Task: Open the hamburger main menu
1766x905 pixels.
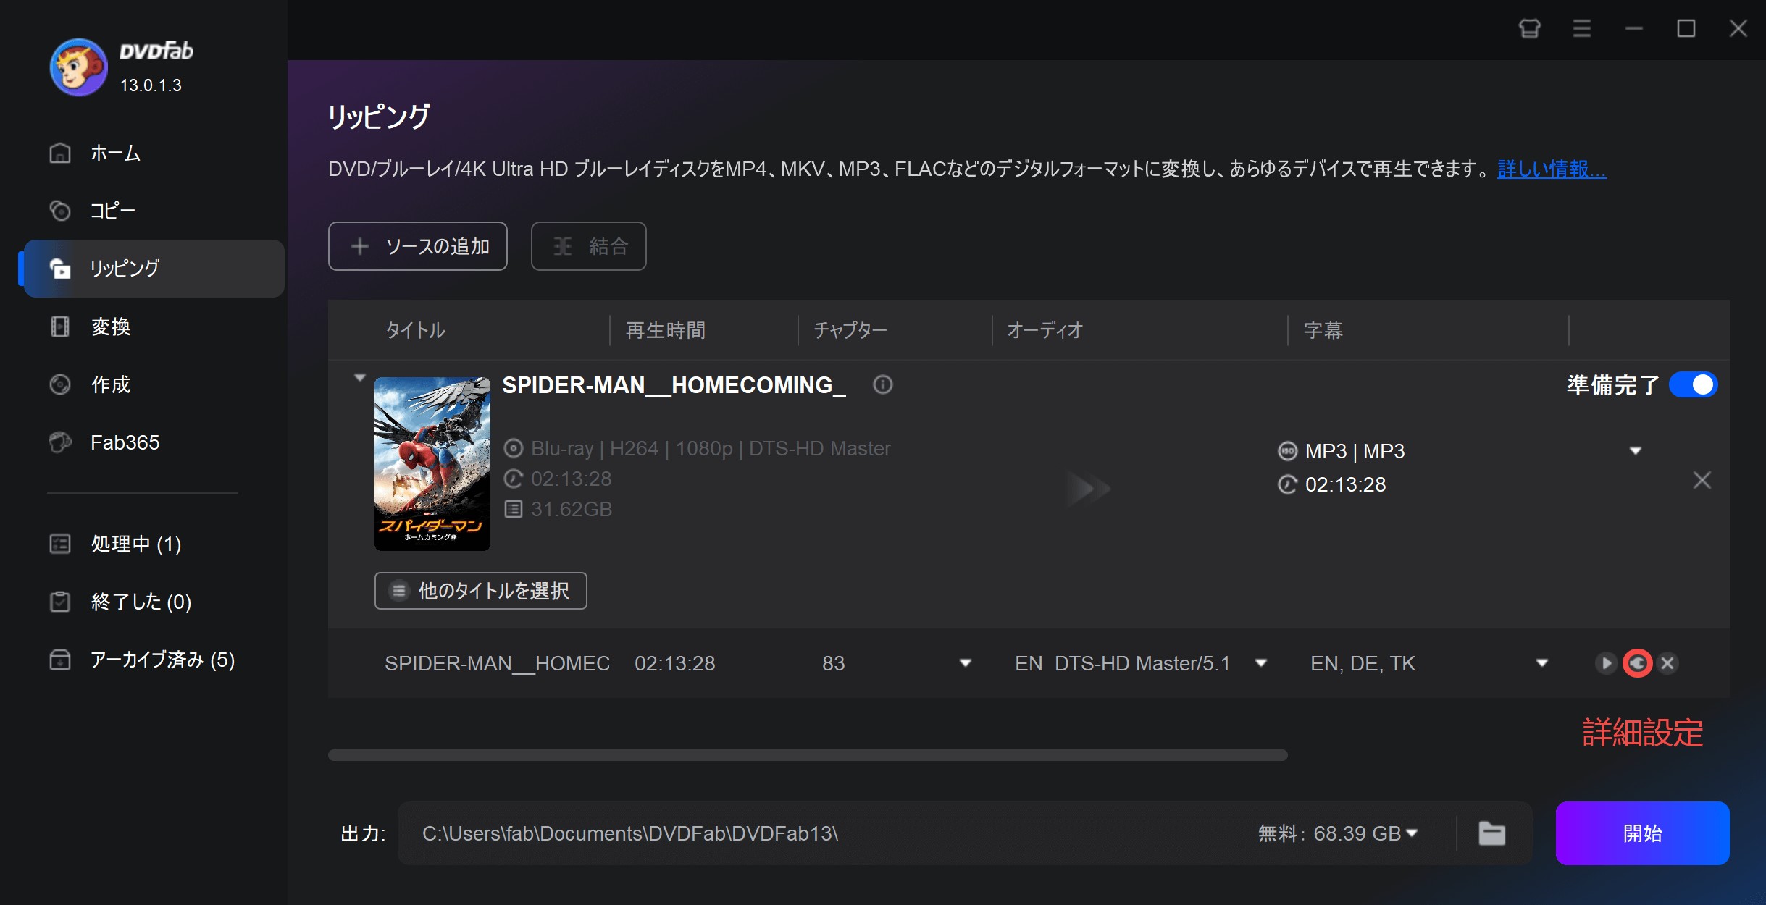Action: point(1582,29)
